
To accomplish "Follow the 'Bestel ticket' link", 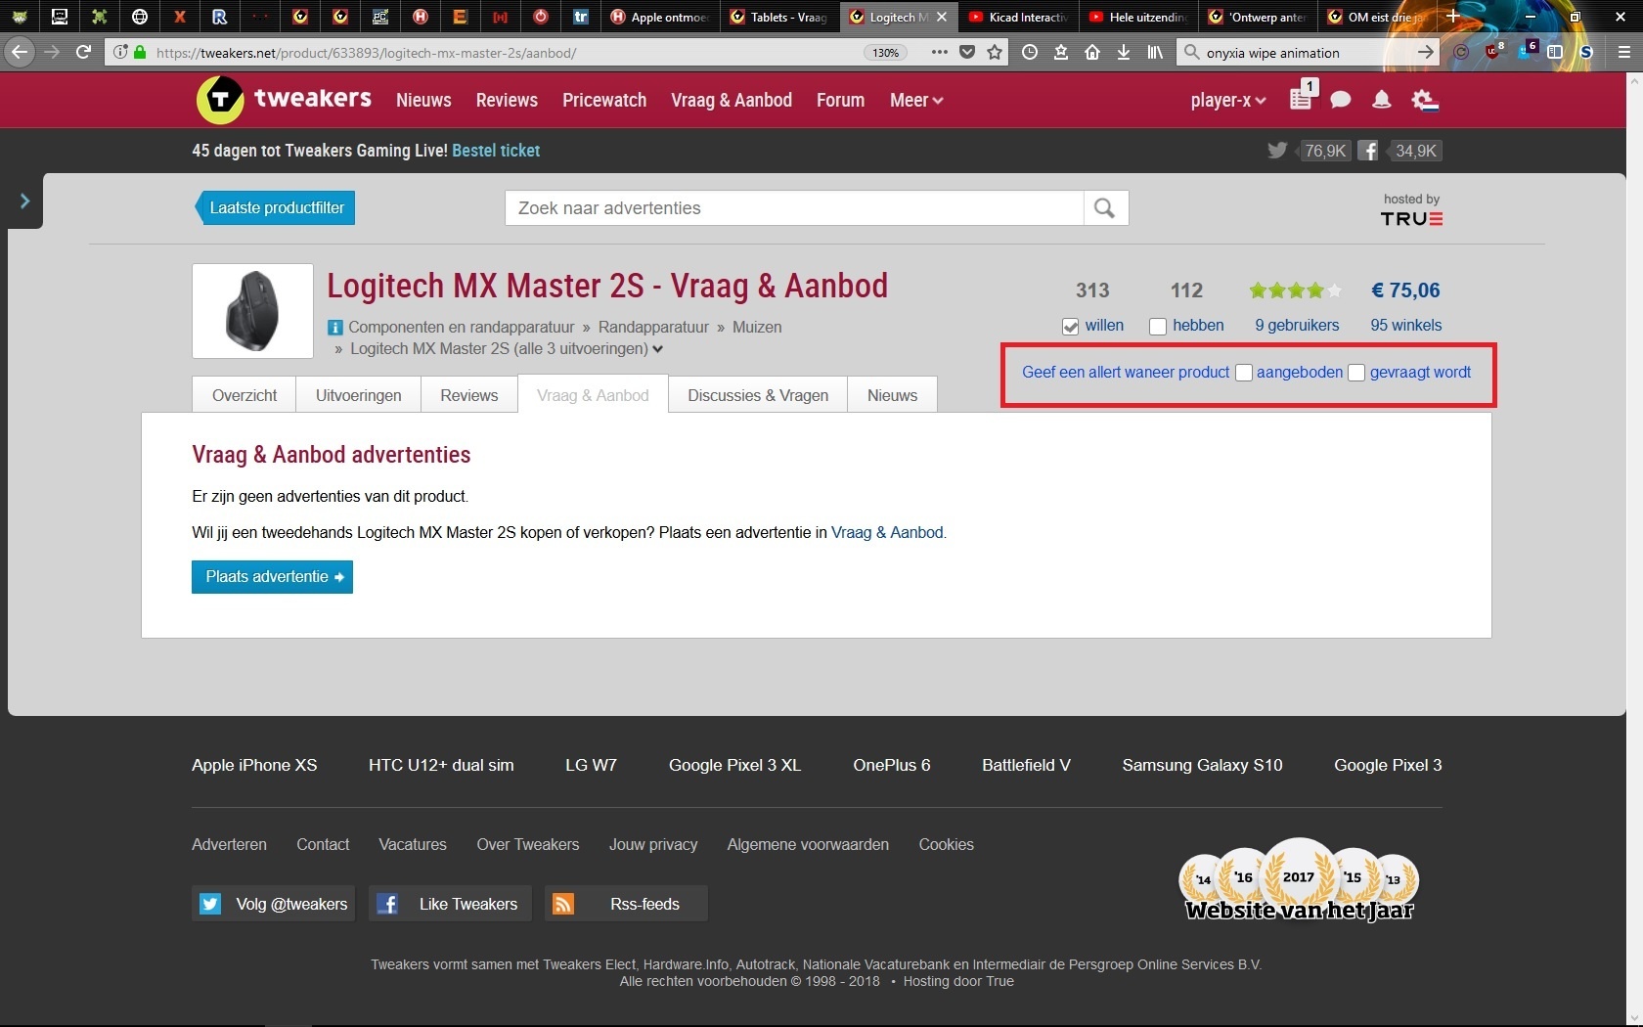I will [x=496, y=151].
